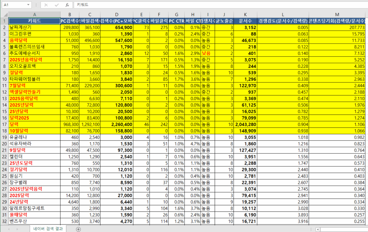The image size is (368, 232).
Task: Select the 타파웨어텀블러 keyword cell
Action: pyautogui.click(x=34, y=79)
